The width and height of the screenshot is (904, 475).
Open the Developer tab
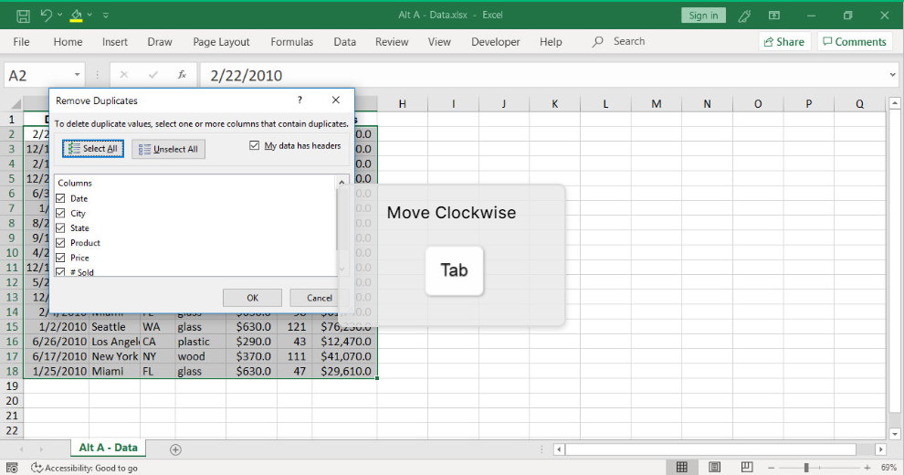click(495, 41)
